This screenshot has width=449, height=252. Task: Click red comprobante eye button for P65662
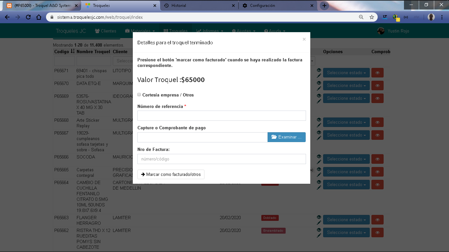click(377, 233)
